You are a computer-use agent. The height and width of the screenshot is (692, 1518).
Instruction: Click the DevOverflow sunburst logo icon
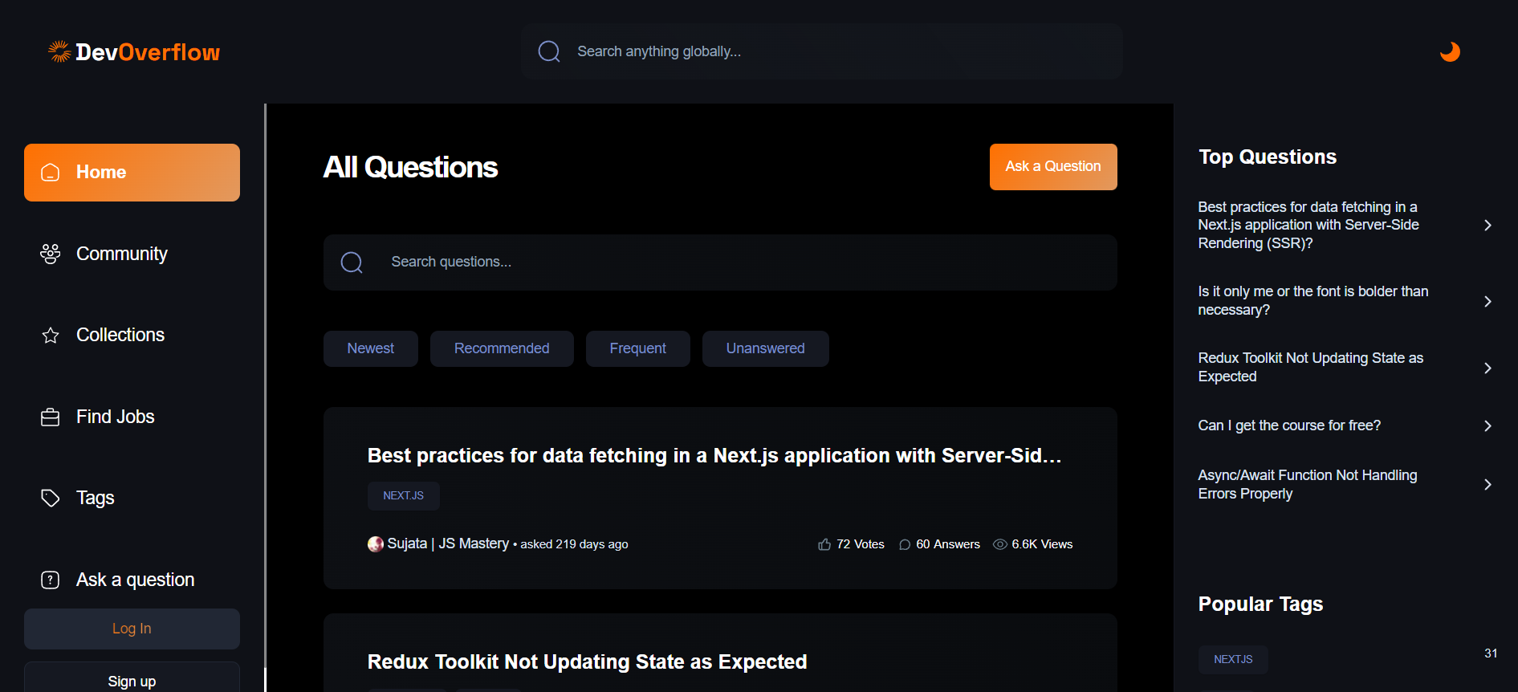[x=59, y=51]
